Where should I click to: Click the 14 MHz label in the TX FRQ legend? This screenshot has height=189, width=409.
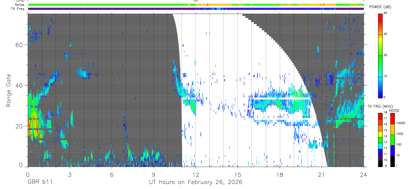385,136
